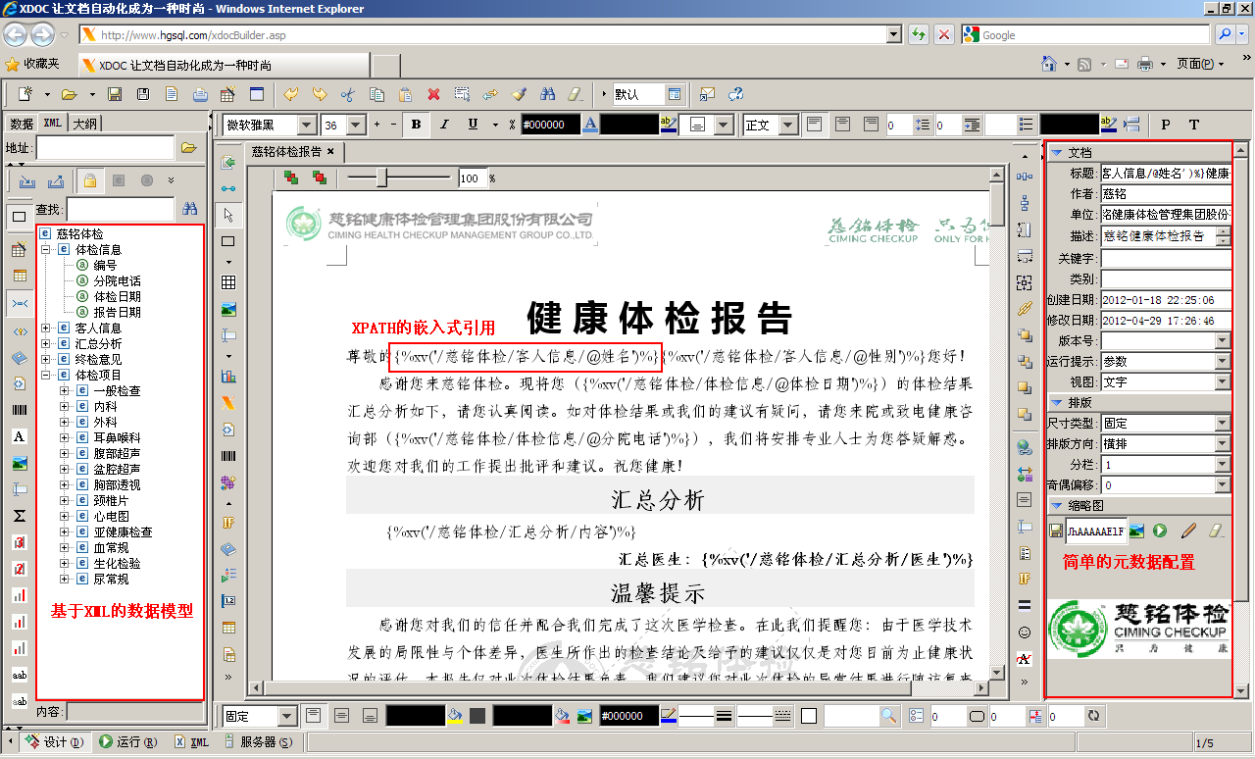Click the zoom slider handle
Screen dimensions: 1255x759
382,177
